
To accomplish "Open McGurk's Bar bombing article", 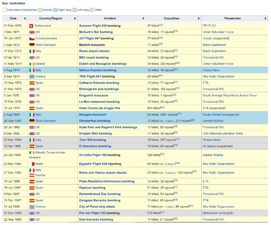I will coord(96,32).
